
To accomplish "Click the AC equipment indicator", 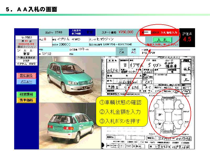I will (134, 52).
